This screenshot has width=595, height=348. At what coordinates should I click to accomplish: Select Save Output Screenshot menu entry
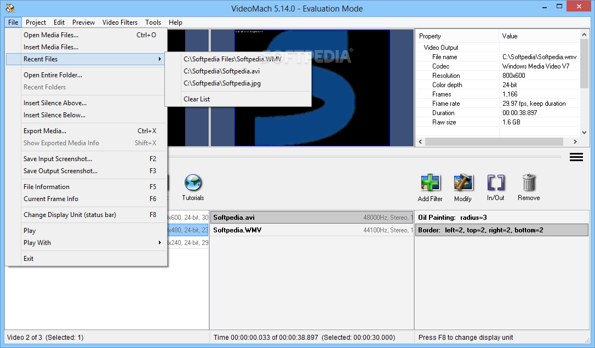pyautogui.click(x=86, y=171)
